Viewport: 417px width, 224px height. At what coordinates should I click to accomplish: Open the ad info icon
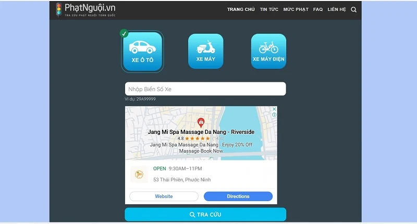point(274,115)
